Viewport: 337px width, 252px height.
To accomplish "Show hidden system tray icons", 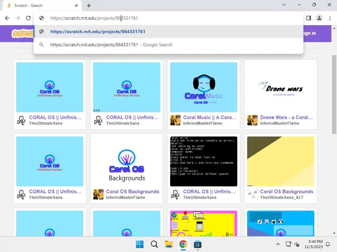I will coord(278,244).
